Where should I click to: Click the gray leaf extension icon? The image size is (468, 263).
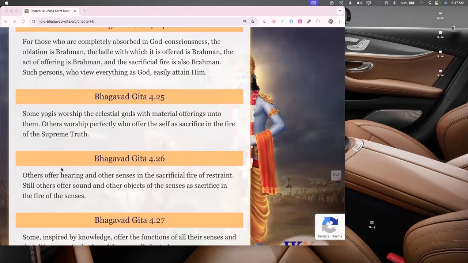tap(265, 22)
